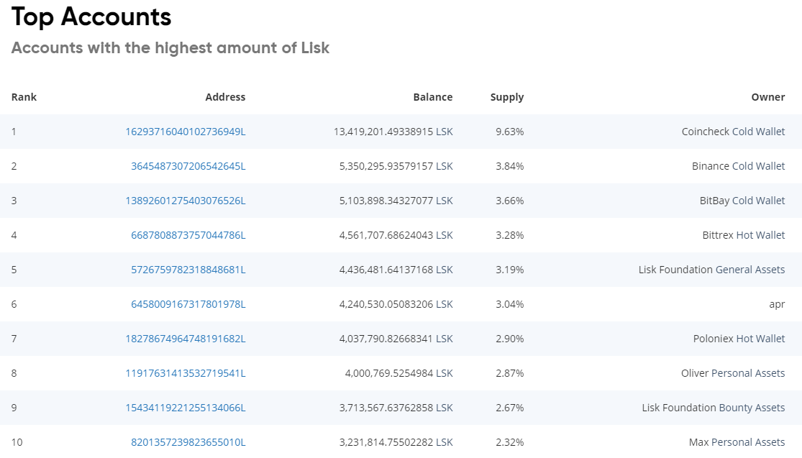Click the 3.84% supply value
The height and width of the screenshot is (458, 802).
pyautogui.click(x=509, y=166)
